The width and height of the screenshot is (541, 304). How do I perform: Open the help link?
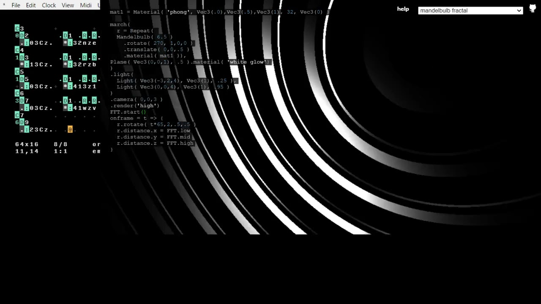tap(403, 9)
